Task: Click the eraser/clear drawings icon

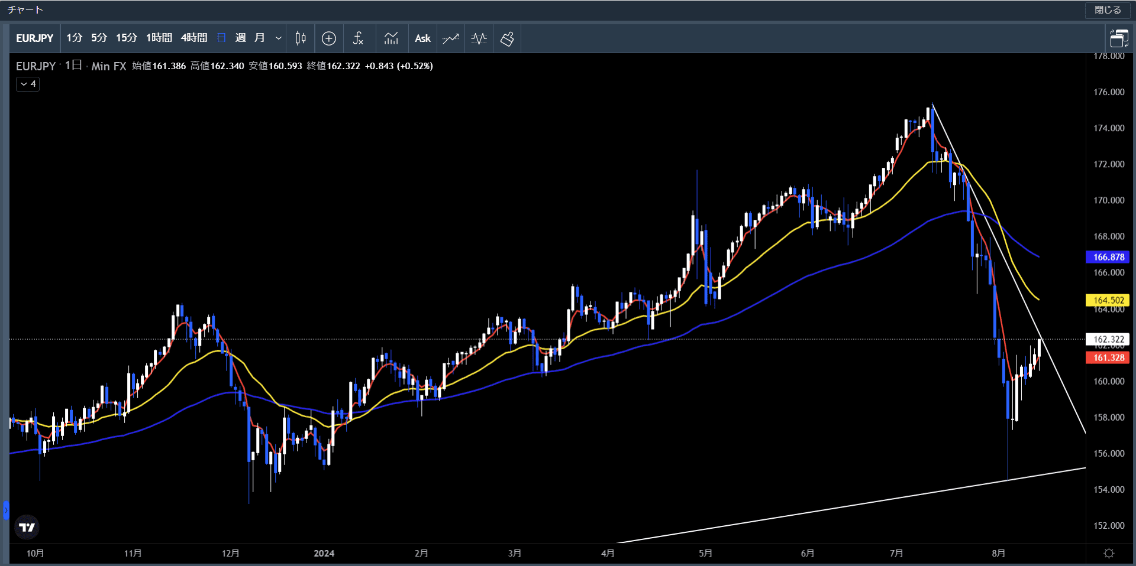Action: pyautogui.click(x=507, y=38)
